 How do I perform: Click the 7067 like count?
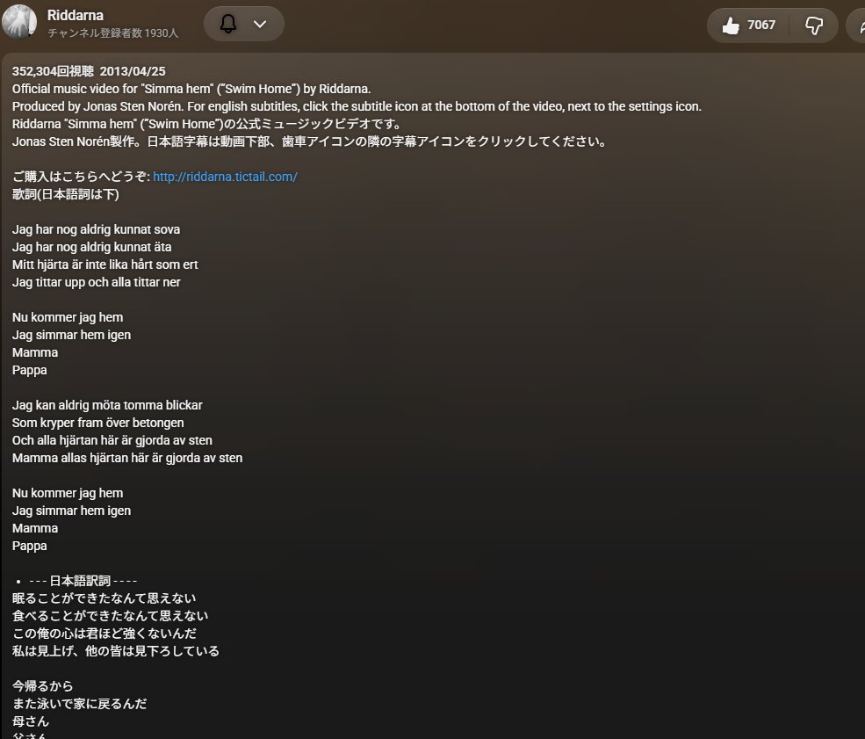pyautogui.click(x=761, y=25)
